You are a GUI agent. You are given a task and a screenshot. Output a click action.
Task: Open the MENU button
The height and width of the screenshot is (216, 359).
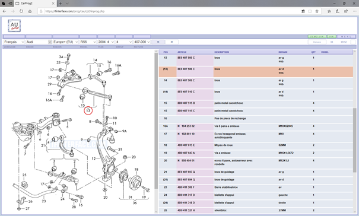click(x=346, y=37)
